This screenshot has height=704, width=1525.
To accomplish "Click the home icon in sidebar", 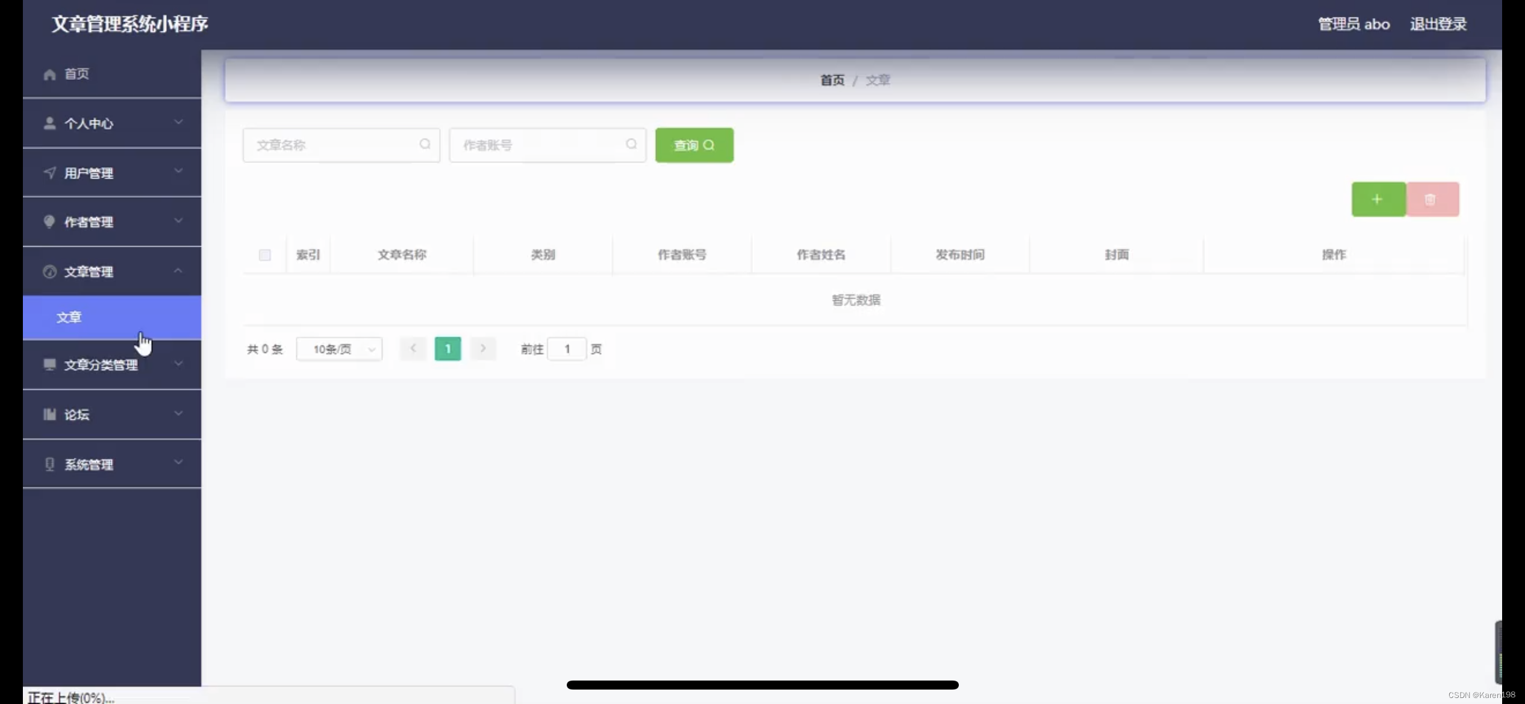I will coord(49,74).
